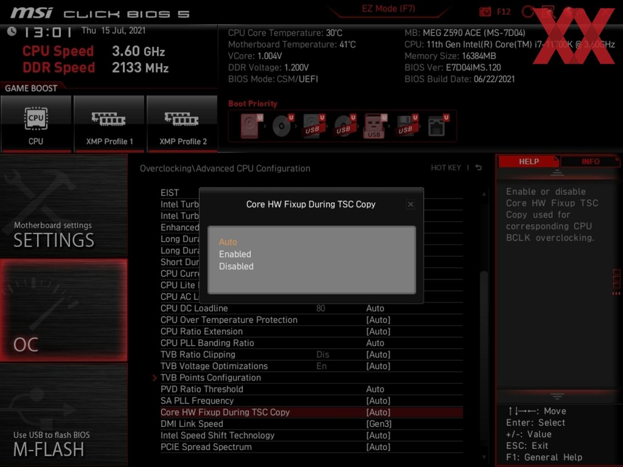
Task: Click the F12 screenshot camera icon
Action: click(x=485, y=11)
